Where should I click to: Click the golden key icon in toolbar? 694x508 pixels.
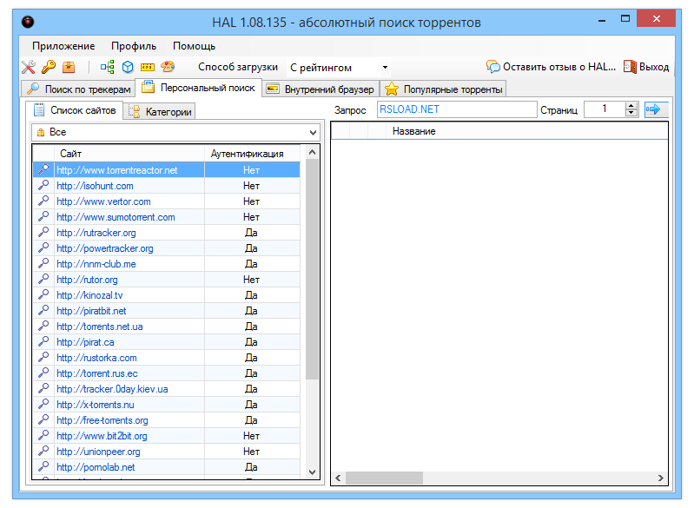click(x=48, y=67)
